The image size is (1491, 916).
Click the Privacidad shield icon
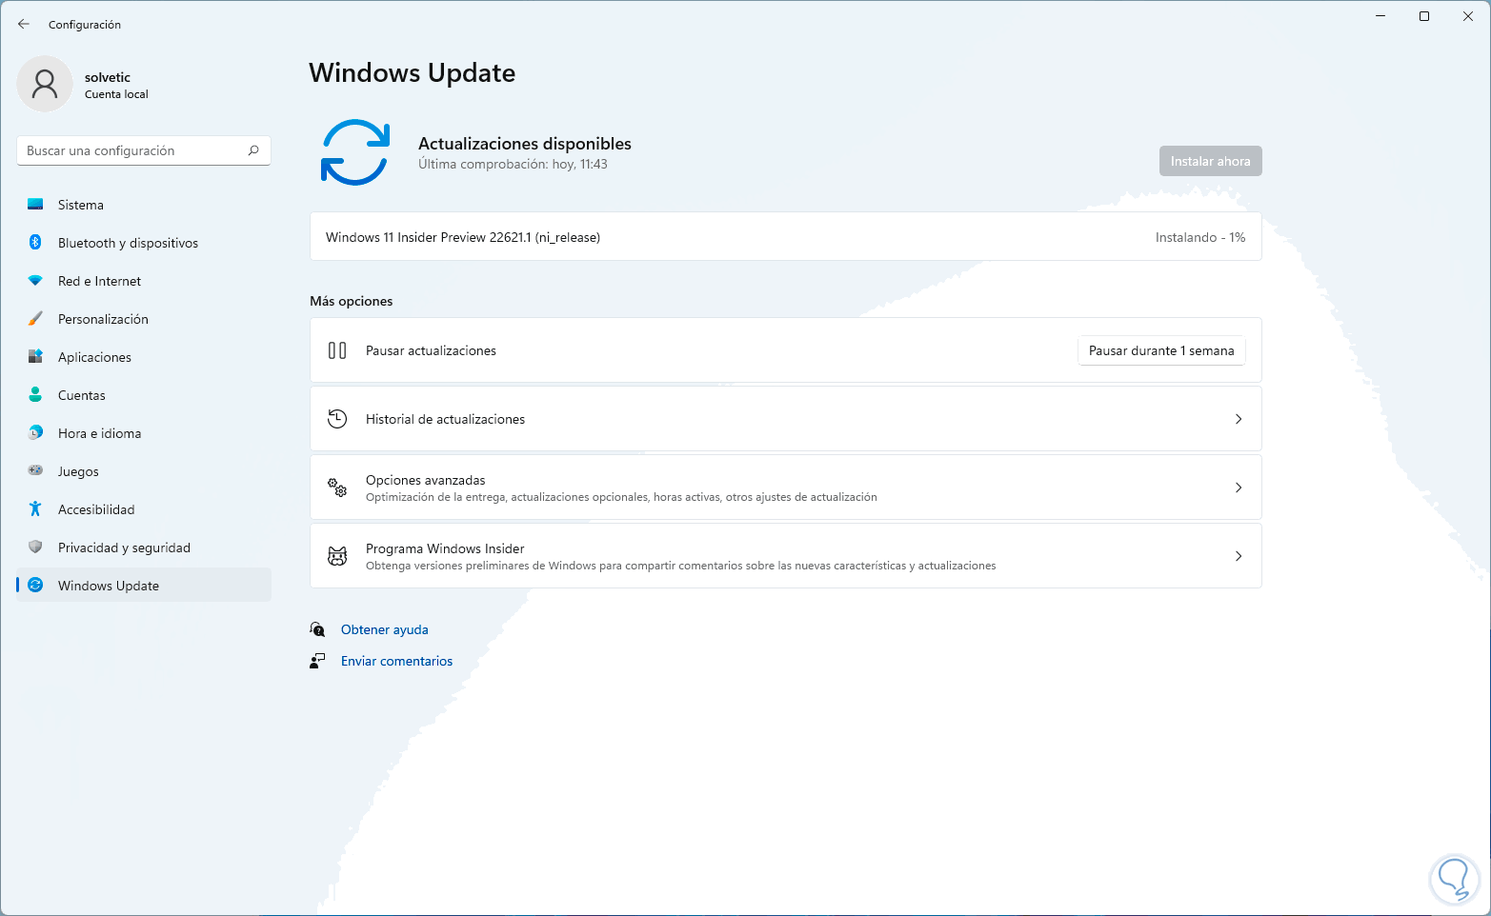[35, 547]
